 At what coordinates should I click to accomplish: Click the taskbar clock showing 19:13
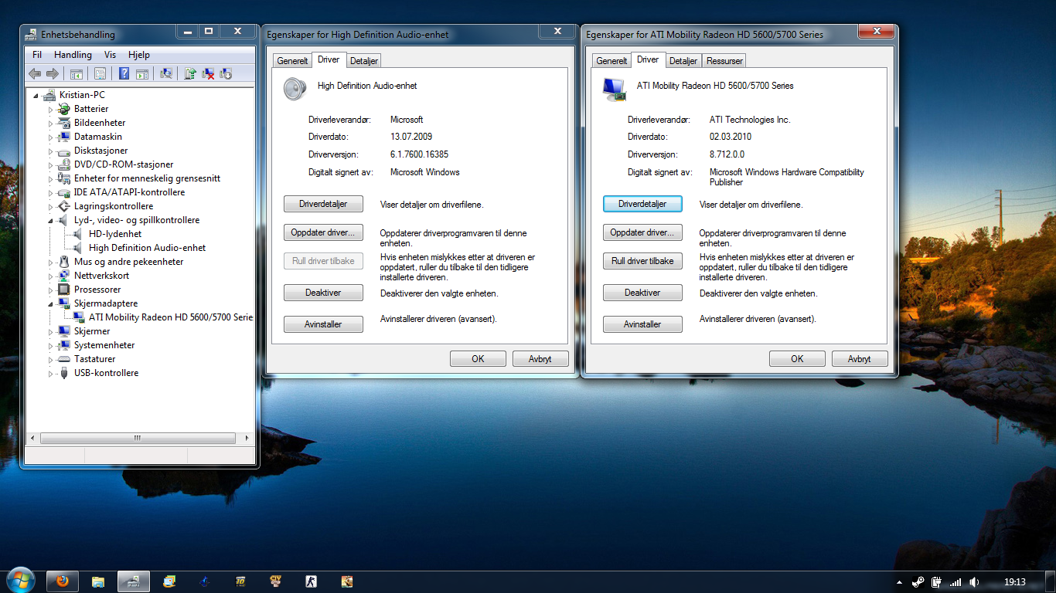tap(1014, 582)
